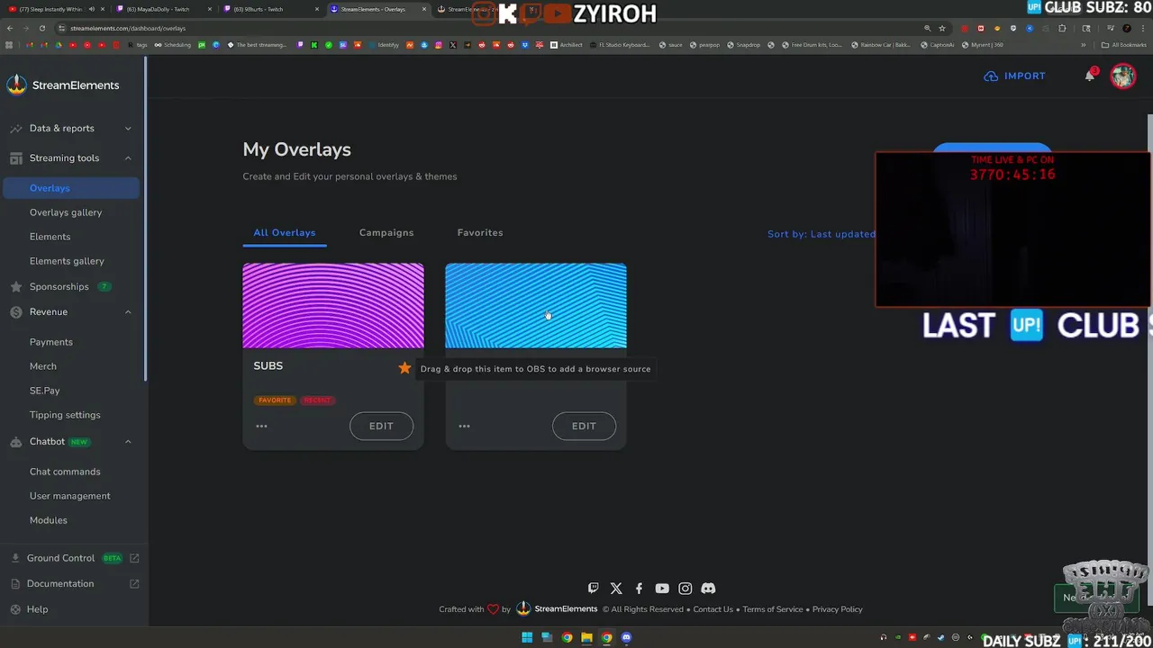
Task: Click the bookmark star in the address bar
Action: pyautogui.click(x=942, y=28)
